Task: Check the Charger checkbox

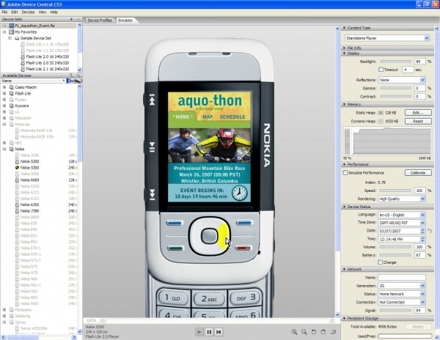Action: [380, 262]
